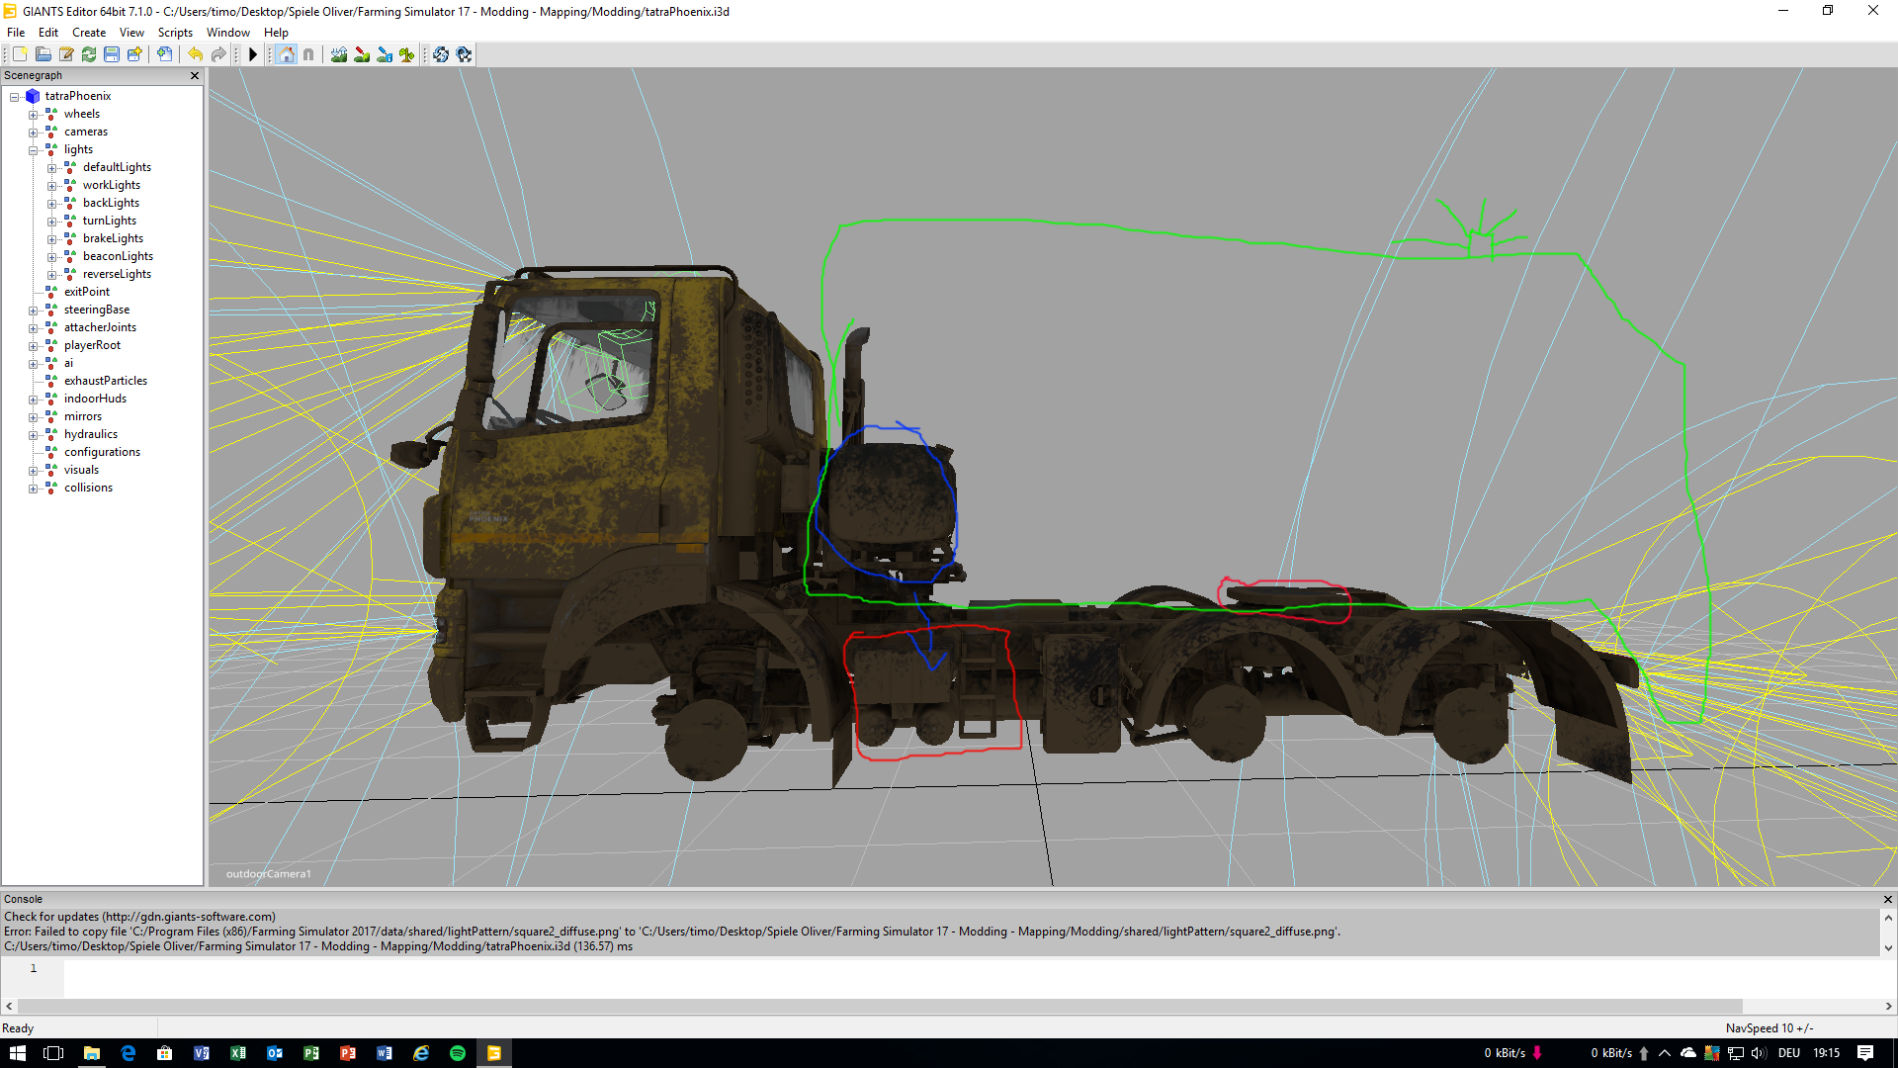Toggle the house navigation mode button
Viewport: 1898px width, 1068px height.
click(287, 54)
